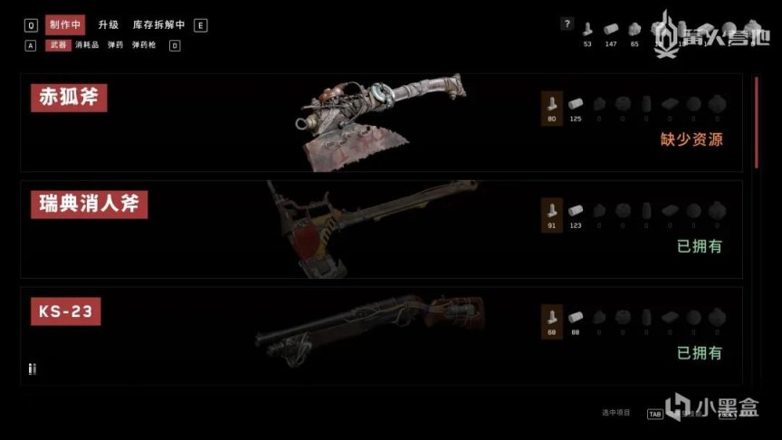The image size is (782, 440).
Task: Open the 弹药 ammo category
Action: [x=115, y=45]
